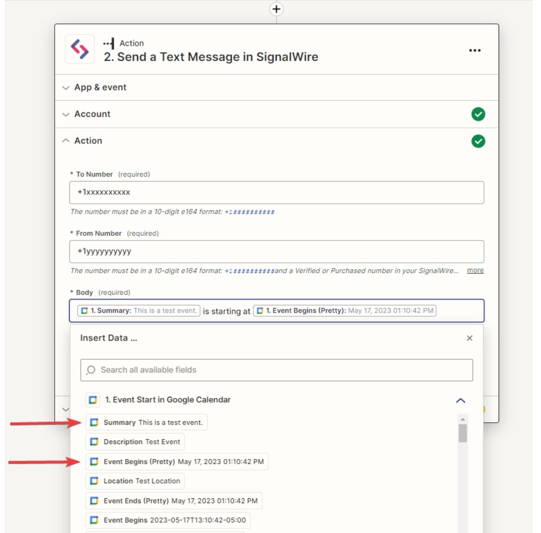Click the plus button to add a step
Image resolution: width=541 pixels, height=533 pixels.
[x=276, y=9]
